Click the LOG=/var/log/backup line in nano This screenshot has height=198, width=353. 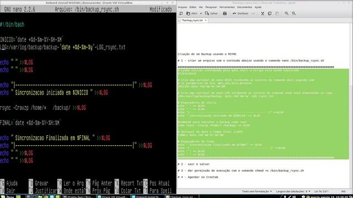(62, 47)
